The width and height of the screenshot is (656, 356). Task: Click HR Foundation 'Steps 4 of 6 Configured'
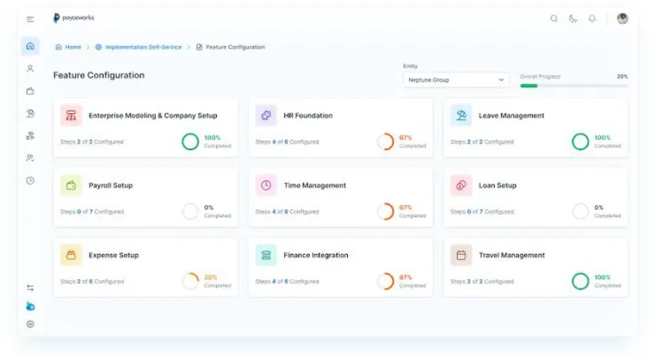(287, 142)
